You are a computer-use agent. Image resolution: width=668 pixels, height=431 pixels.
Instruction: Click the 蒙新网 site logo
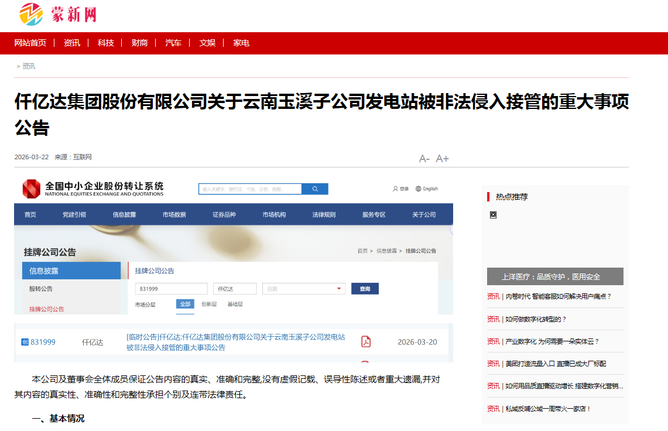59,14
